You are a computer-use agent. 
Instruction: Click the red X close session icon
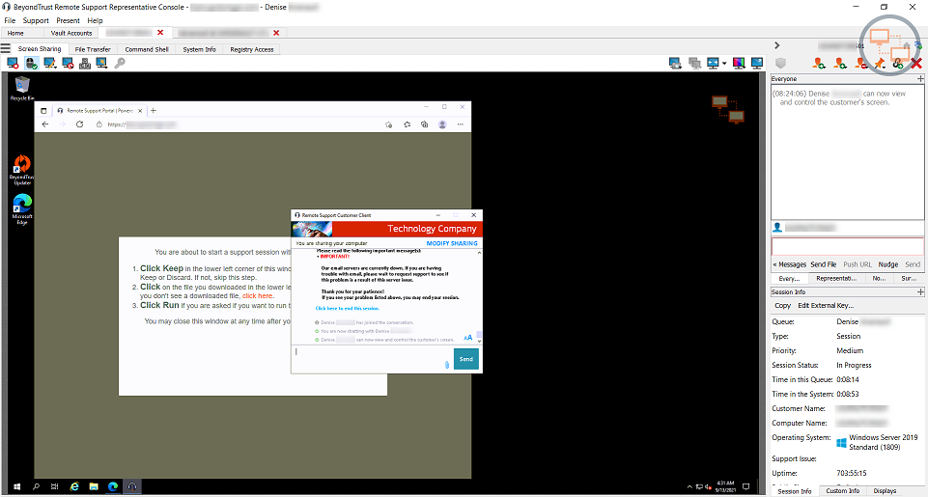916,64
